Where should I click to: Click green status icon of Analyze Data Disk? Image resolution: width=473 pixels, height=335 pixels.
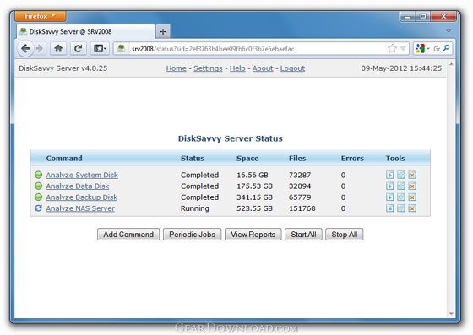pos(38,186)
